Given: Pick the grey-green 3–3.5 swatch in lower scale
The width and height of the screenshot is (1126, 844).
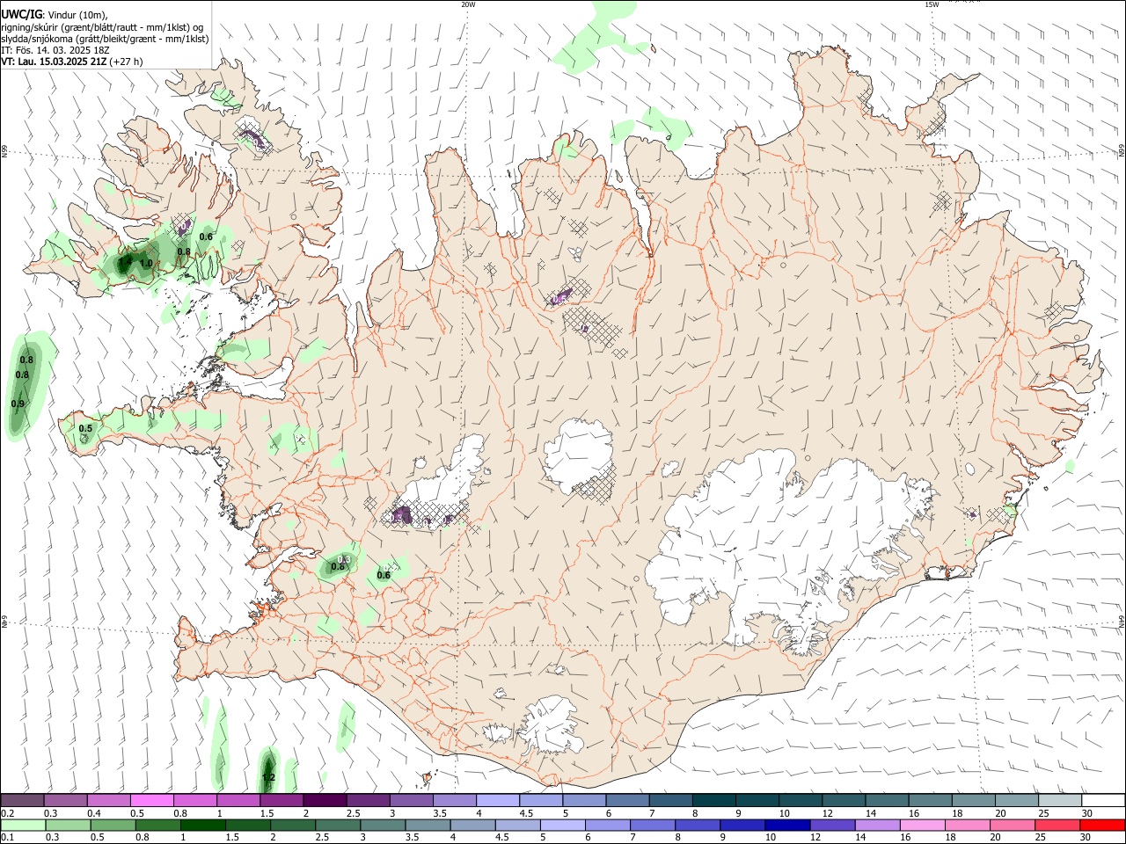Looking at the screenshot, I should [x=383, y=826].
